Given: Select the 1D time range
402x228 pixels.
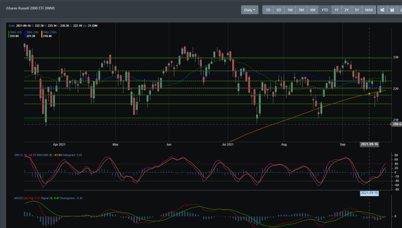Looking at the screenshot, I should [x=268, y=10].
